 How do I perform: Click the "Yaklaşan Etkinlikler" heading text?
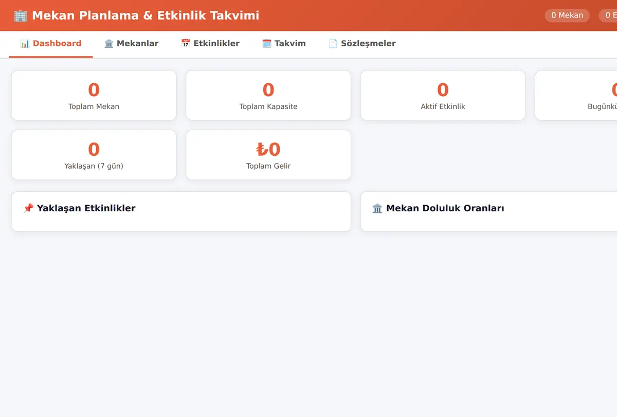pyautogui.click(x=86, y=208)
